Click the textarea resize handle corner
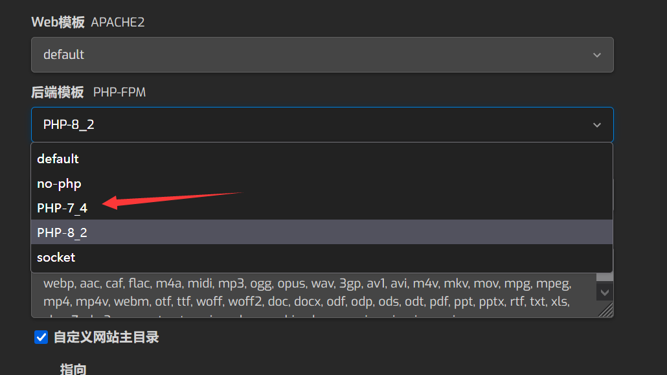This screenshot has height=375, width=667. [x=605, y=311]
